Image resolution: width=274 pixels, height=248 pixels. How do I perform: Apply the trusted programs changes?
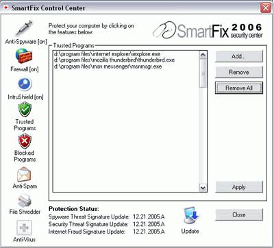coord(239,187)
